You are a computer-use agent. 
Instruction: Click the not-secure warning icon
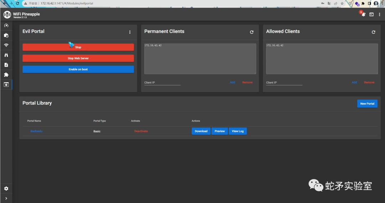[26, 4]
